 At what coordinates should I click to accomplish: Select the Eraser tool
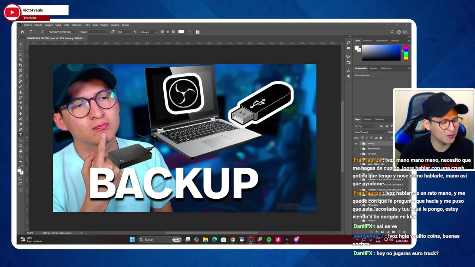(21, 102)
